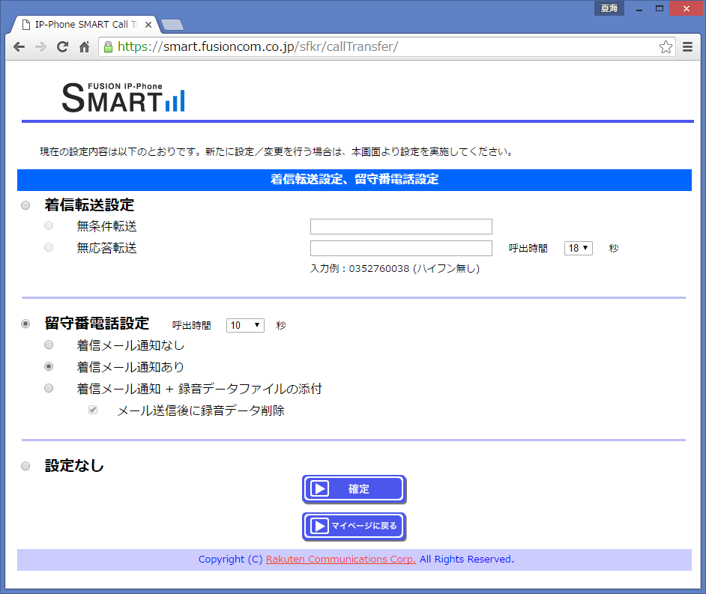Choose 着信メール通知 + 録音データファイルの添付
This screenshot has width=706, height=594.
(49, 388)
